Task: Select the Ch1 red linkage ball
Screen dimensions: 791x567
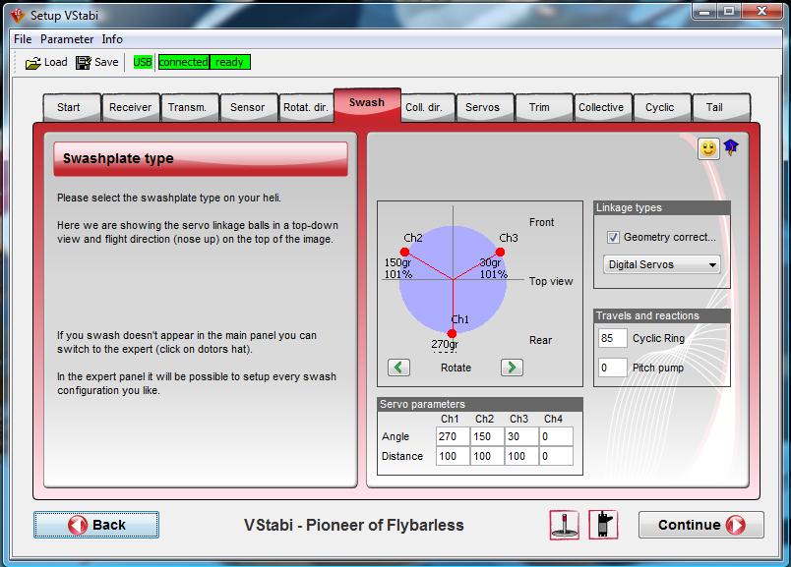Action: point(452,334)
